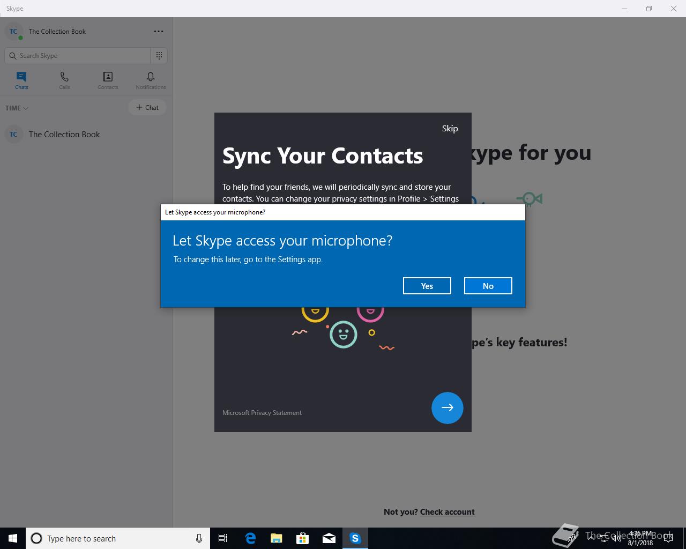Click the Cortana microphone icon
Screen dimensions: 686x549
[x=199, y=538]
